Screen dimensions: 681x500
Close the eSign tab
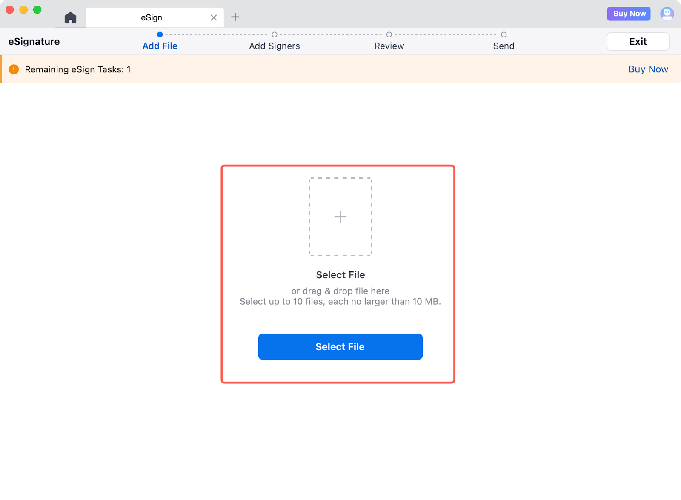click(214, 17)
